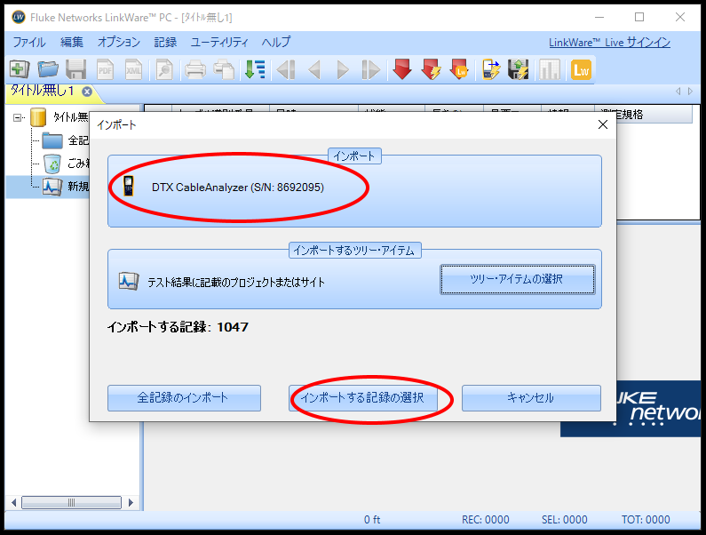706x535 pixels.
Task: Click the ツリー・アイテムの選択 button
Action: tap(518, 279)
